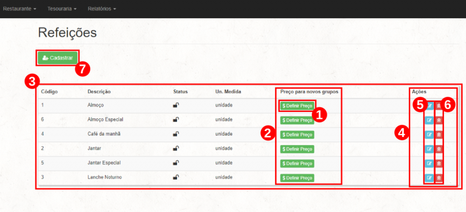466x212 pixels.
Task: Click code 4 of Café da manhã
Action: (x=43, y=134)
